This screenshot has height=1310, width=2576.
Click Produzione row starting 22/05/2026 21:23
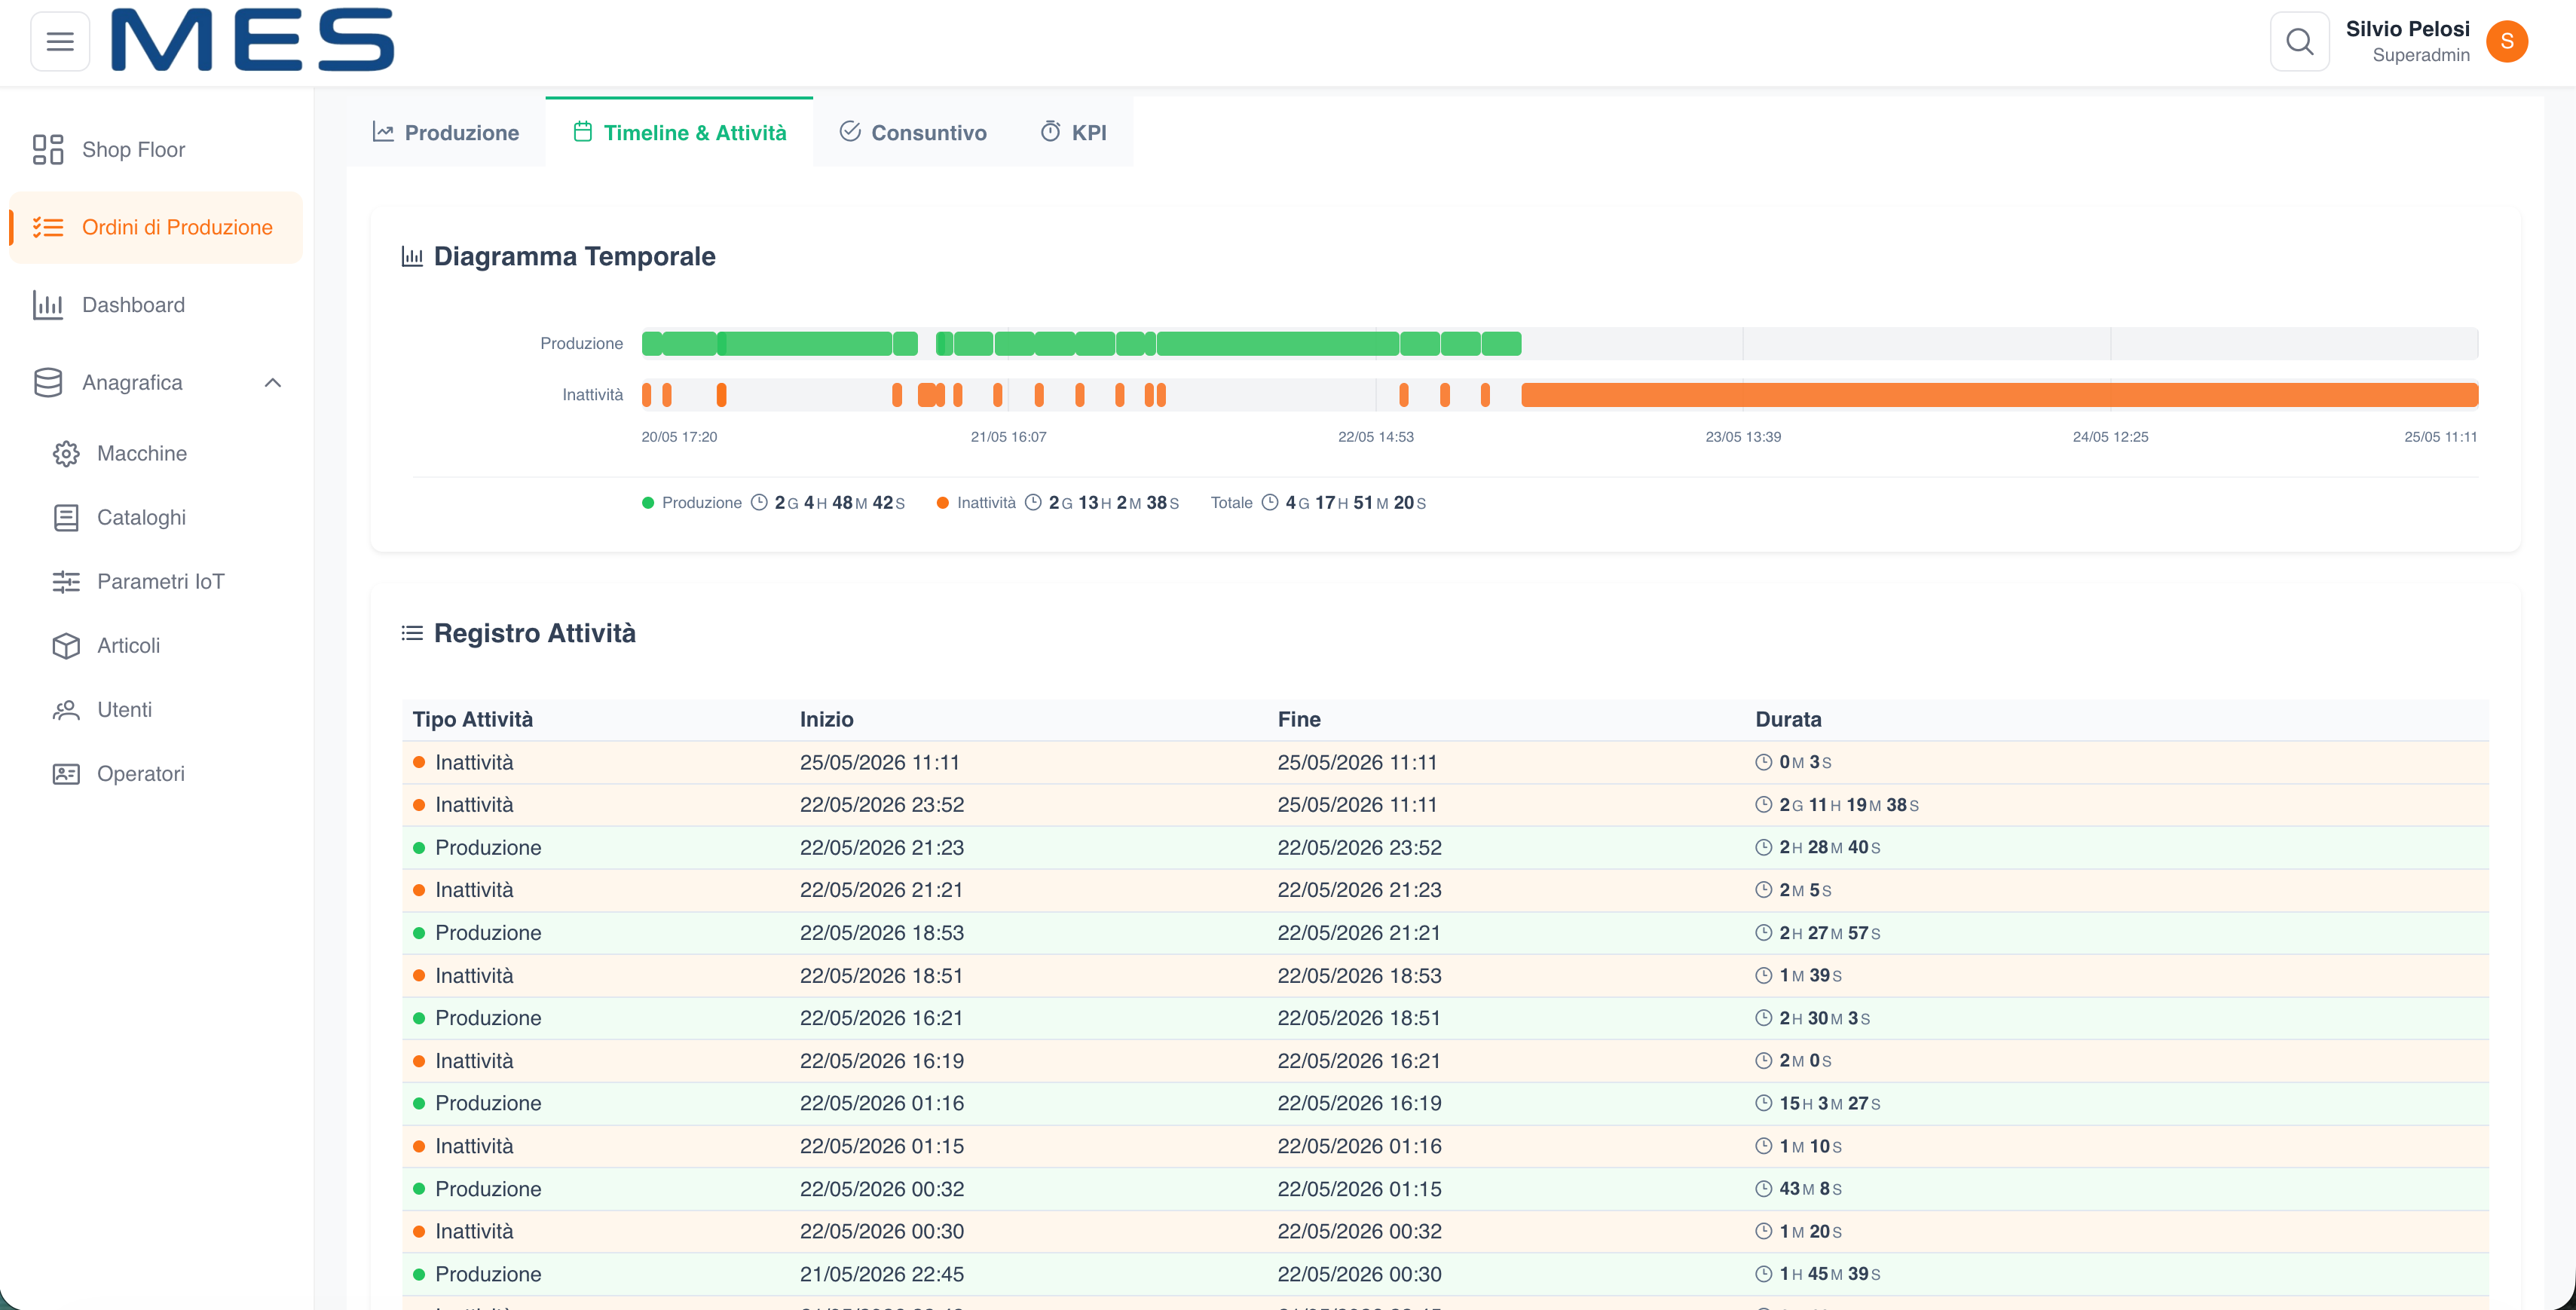point(1445,848)
